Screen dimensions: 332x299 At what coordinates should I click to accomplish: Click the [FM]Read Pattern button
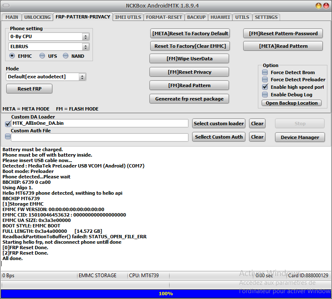pyautogui.click(x=189, y=85)
